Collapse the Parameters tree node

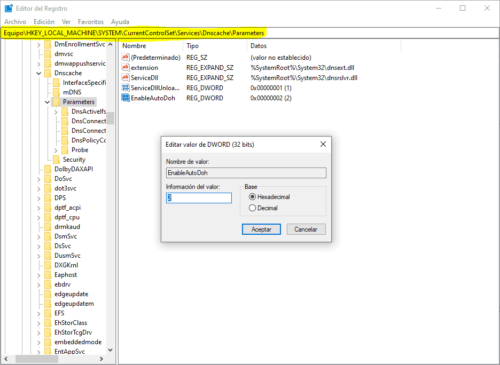click(x=47, y=102)
